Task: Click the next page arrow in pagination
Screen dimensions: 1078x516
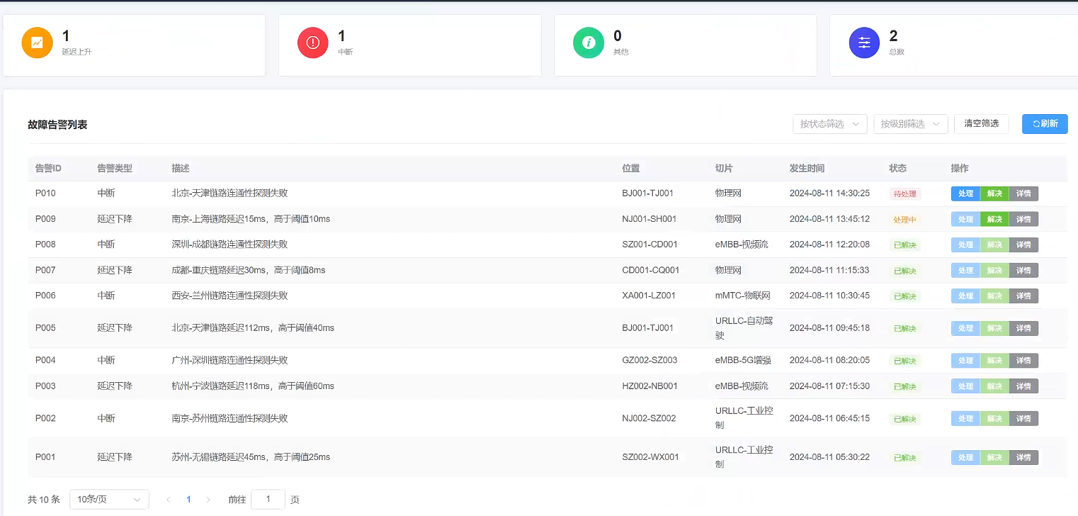Action: coord(208,500)
